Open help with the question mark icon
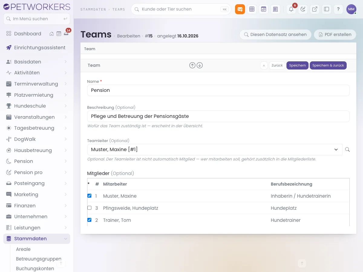Screen dimensions: 363x272 pyautogui.click(x=338, y=9)
